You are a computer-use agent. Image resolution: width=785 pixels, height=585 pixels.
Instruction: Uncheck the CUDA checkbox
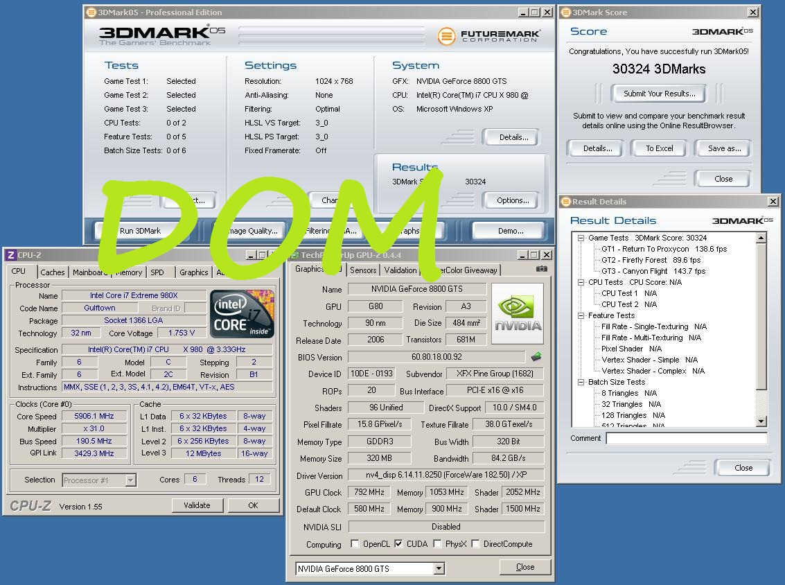pos(399,544)
